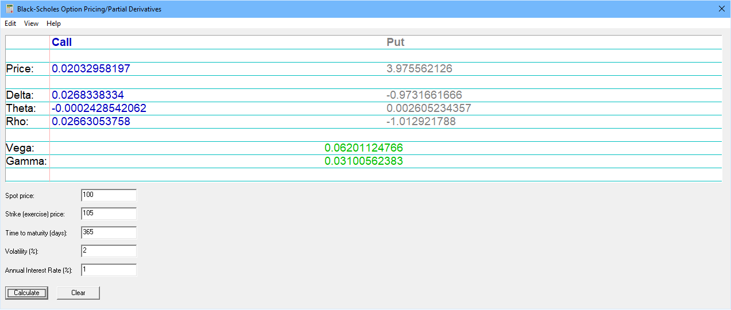Click the calculator app icon in title bar
This screenshot has width=731, height=310.
click(x=9, y=9)
